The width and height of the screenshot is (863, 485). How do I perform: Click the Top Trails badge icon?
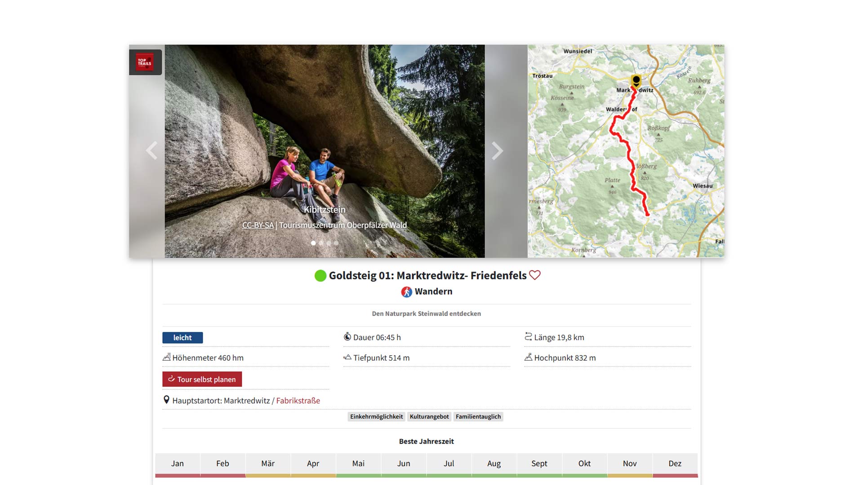coord(145,62)
